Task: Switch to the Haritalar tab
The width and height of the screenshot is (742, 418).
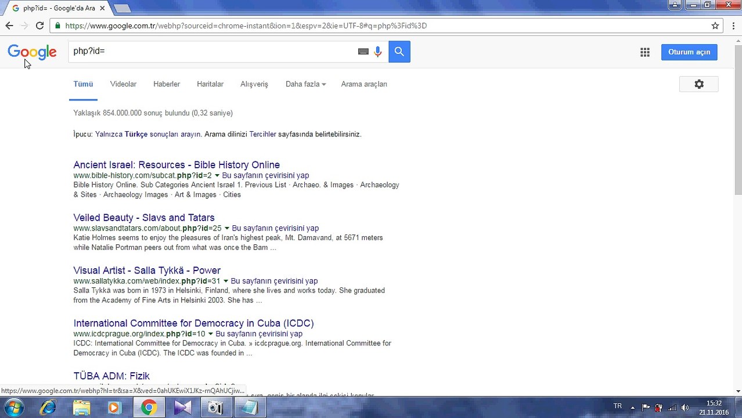Action: click(x=210, y=84)
